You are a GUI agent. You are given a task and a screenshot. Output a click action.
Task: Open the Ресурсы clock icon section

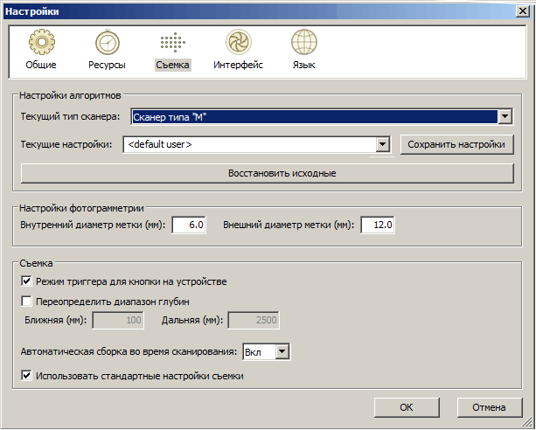tap(107, 42)
